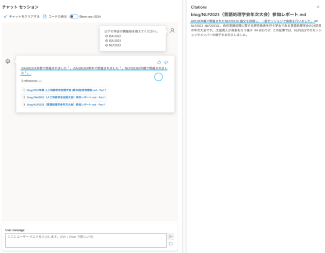Click the refresh icon below send
This screenshot has height=253, width=325.
pos(171,244)
